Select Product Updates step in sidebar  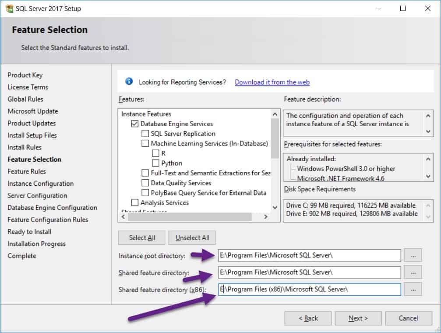(x=32, y=123)
